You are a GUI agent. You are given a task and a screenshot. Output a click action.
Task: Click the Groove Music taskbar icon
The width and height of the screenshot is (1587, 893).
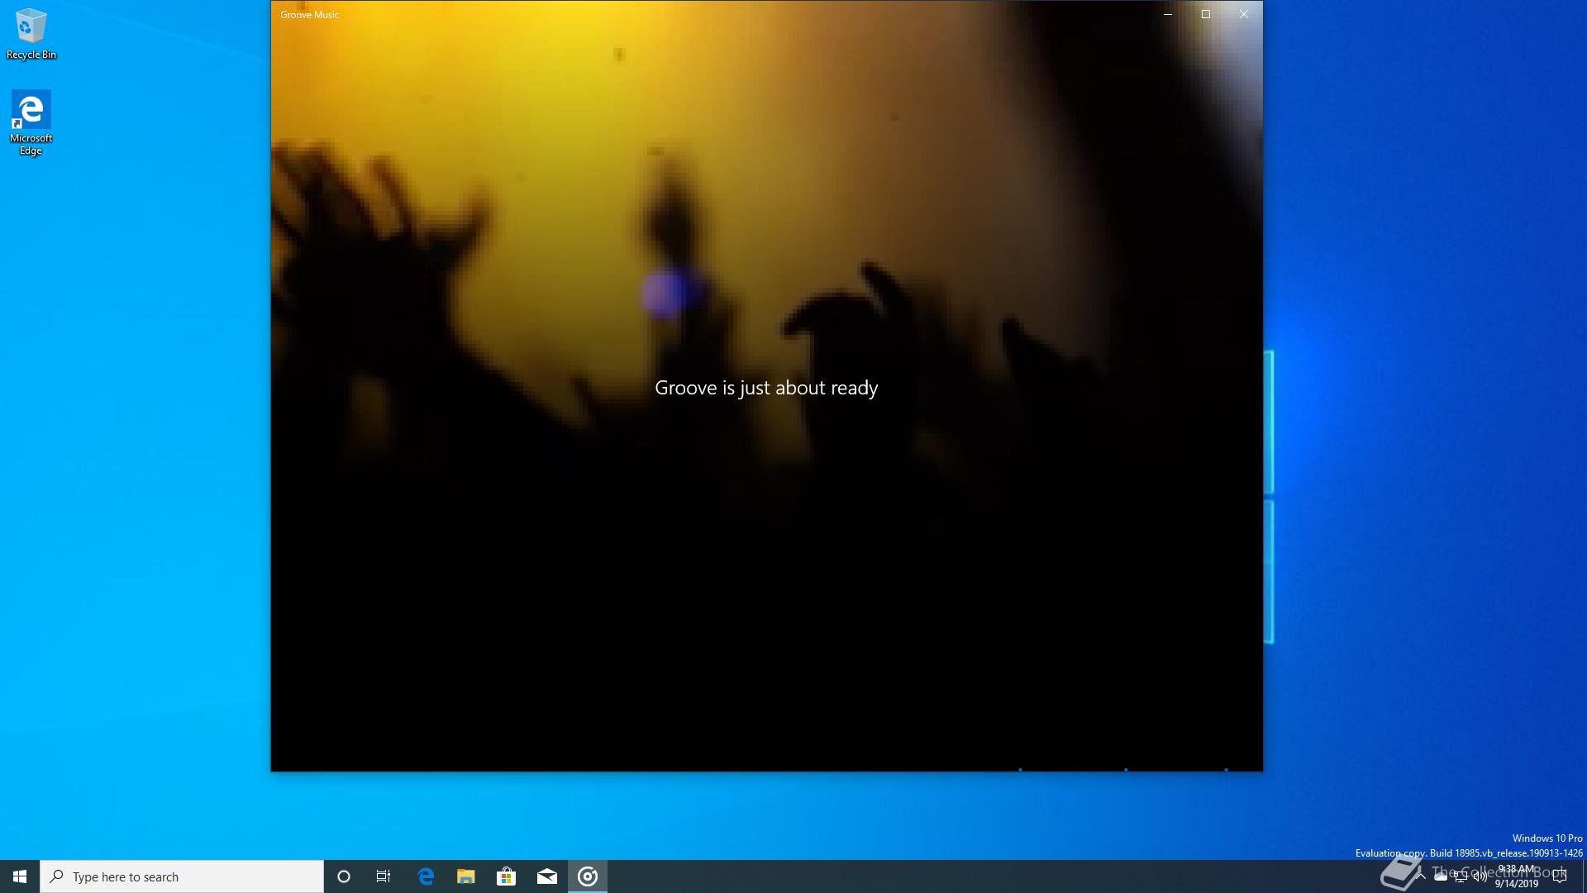588,876
